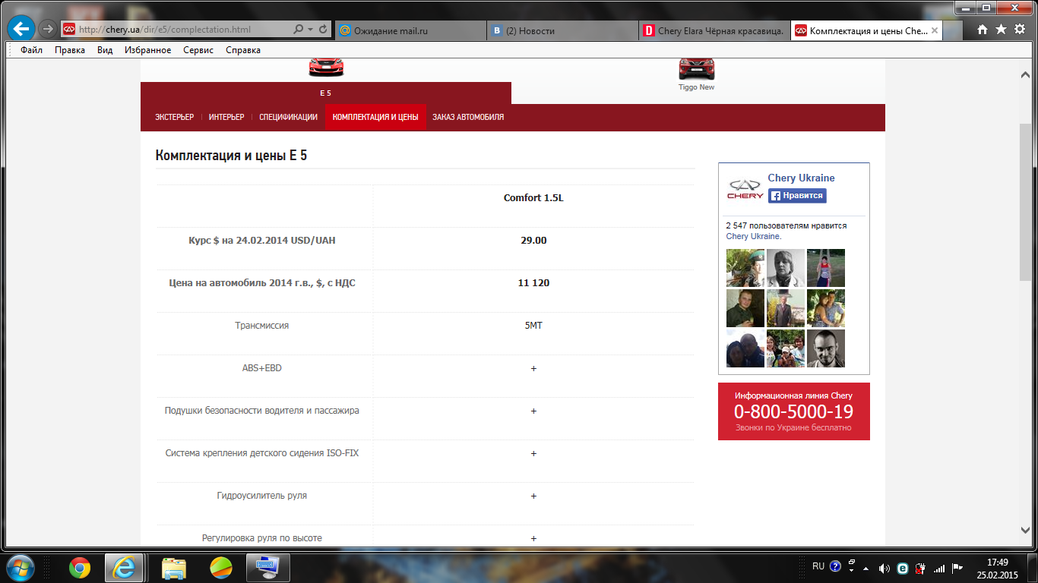This screenshot has width=1038, height=583.
Task: Go to the ИНТЕРЬЕР section
Action: click(226, 118)
